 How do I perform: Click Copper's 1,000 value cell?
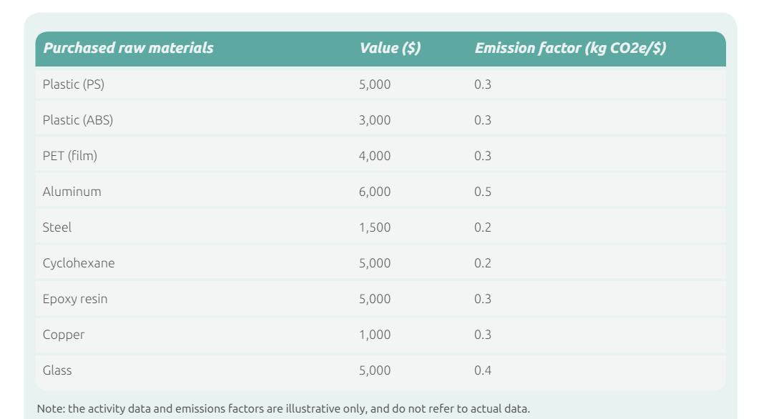click(375, 335)
